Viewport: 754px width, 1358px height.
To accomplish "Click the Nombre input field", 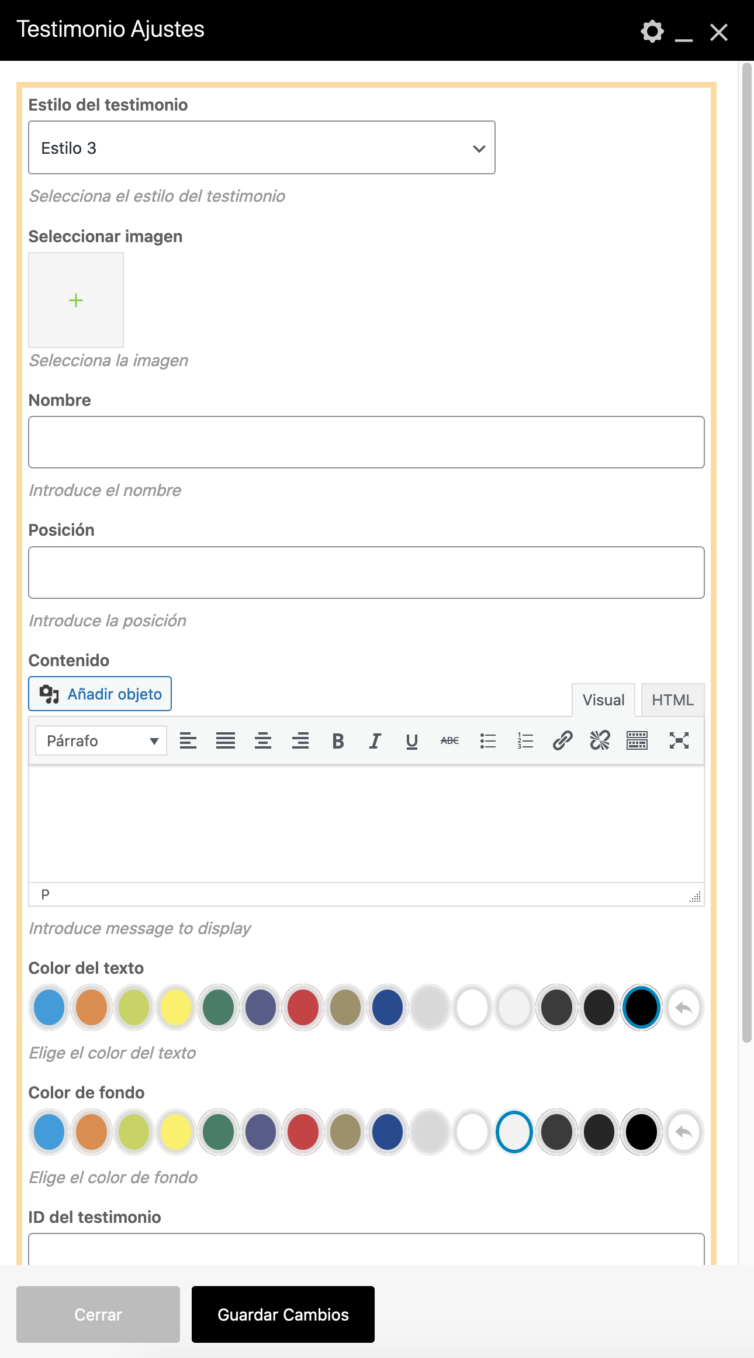I will [x=366, y=442].
